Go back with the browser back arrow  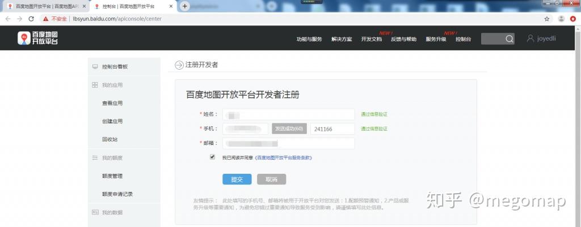[x=8, y=19]
